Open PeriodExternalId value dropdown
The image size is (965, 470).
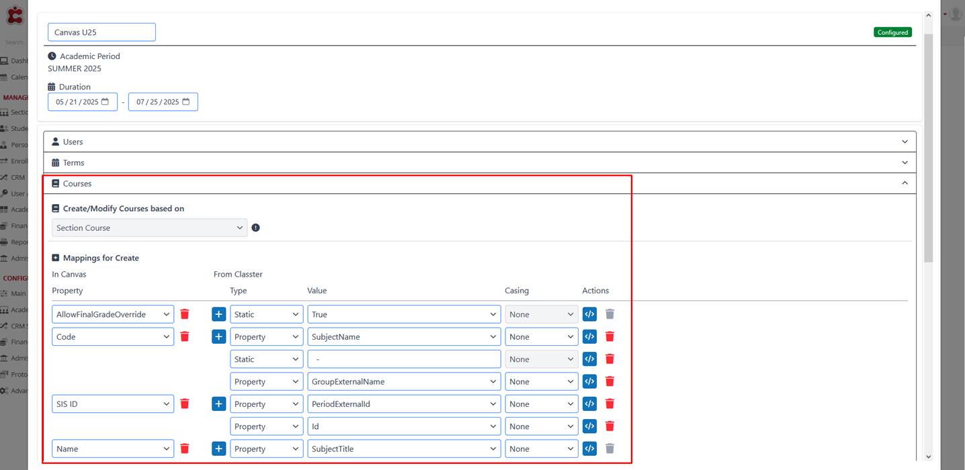[404, 404]
